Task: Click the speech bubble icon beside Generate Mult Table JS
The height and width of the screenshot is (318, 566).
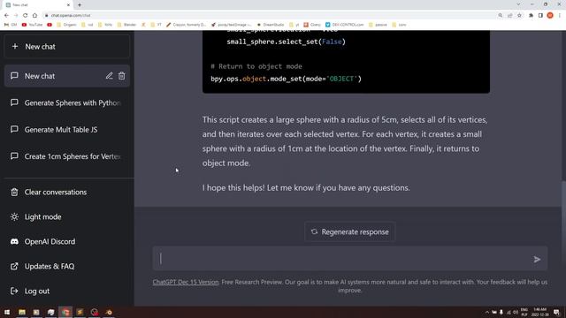Action: point(14,129)
